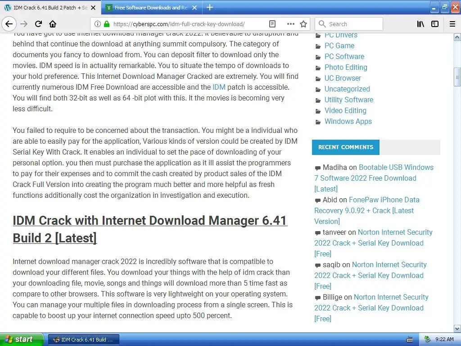Click the comment bubble icon beside Abid
461x346 pixels.
(317, 200)
